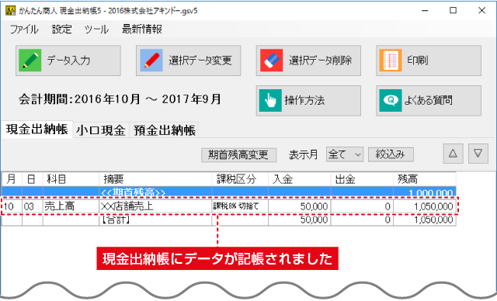The width and height of the screenshot is (497, 301).
Task: Click the app icon in the title bar
Action: [x=10, y=10]
